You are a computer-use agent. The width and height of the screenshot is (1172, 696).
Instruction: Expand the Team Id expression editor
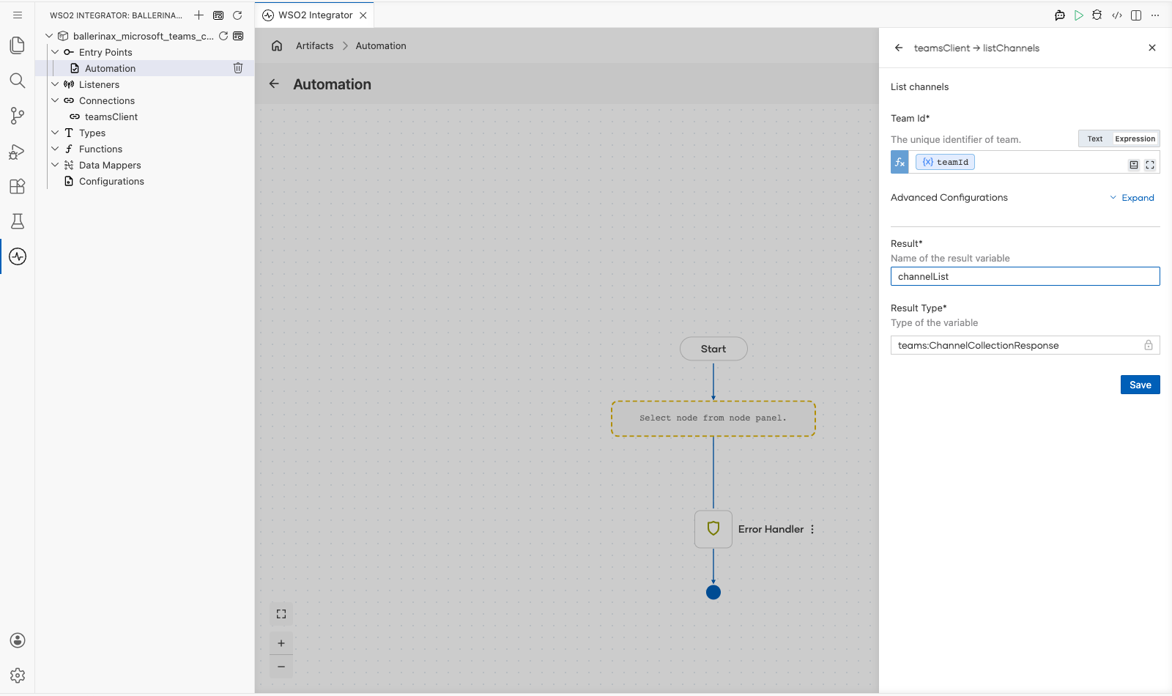(1150, 165)
